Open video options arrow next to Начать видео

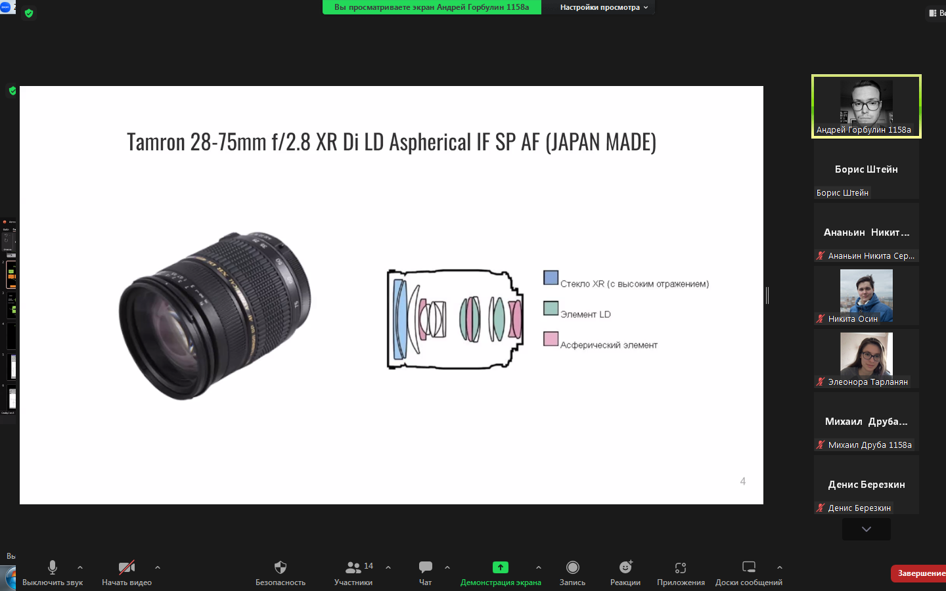158,567
